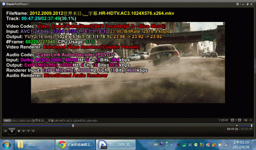256x150 pixels.
Task: Stop the video with the stop button
Action: [x=19, y=131]
